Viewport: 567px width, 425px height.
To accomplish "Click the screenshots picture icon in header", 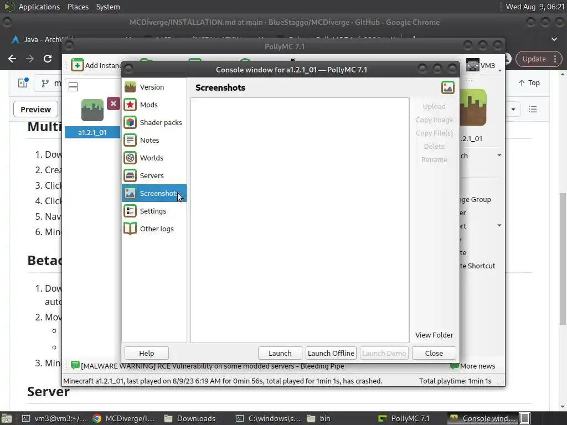I will 447,87.
